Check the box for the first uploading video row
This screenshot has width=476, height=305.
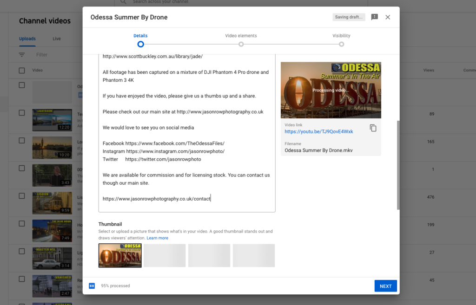coord(22,85)
